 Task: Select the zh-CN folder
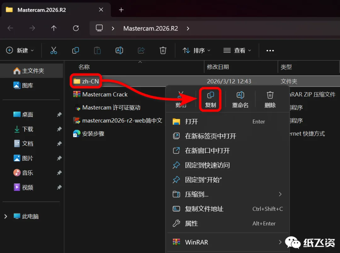[86, 81]
